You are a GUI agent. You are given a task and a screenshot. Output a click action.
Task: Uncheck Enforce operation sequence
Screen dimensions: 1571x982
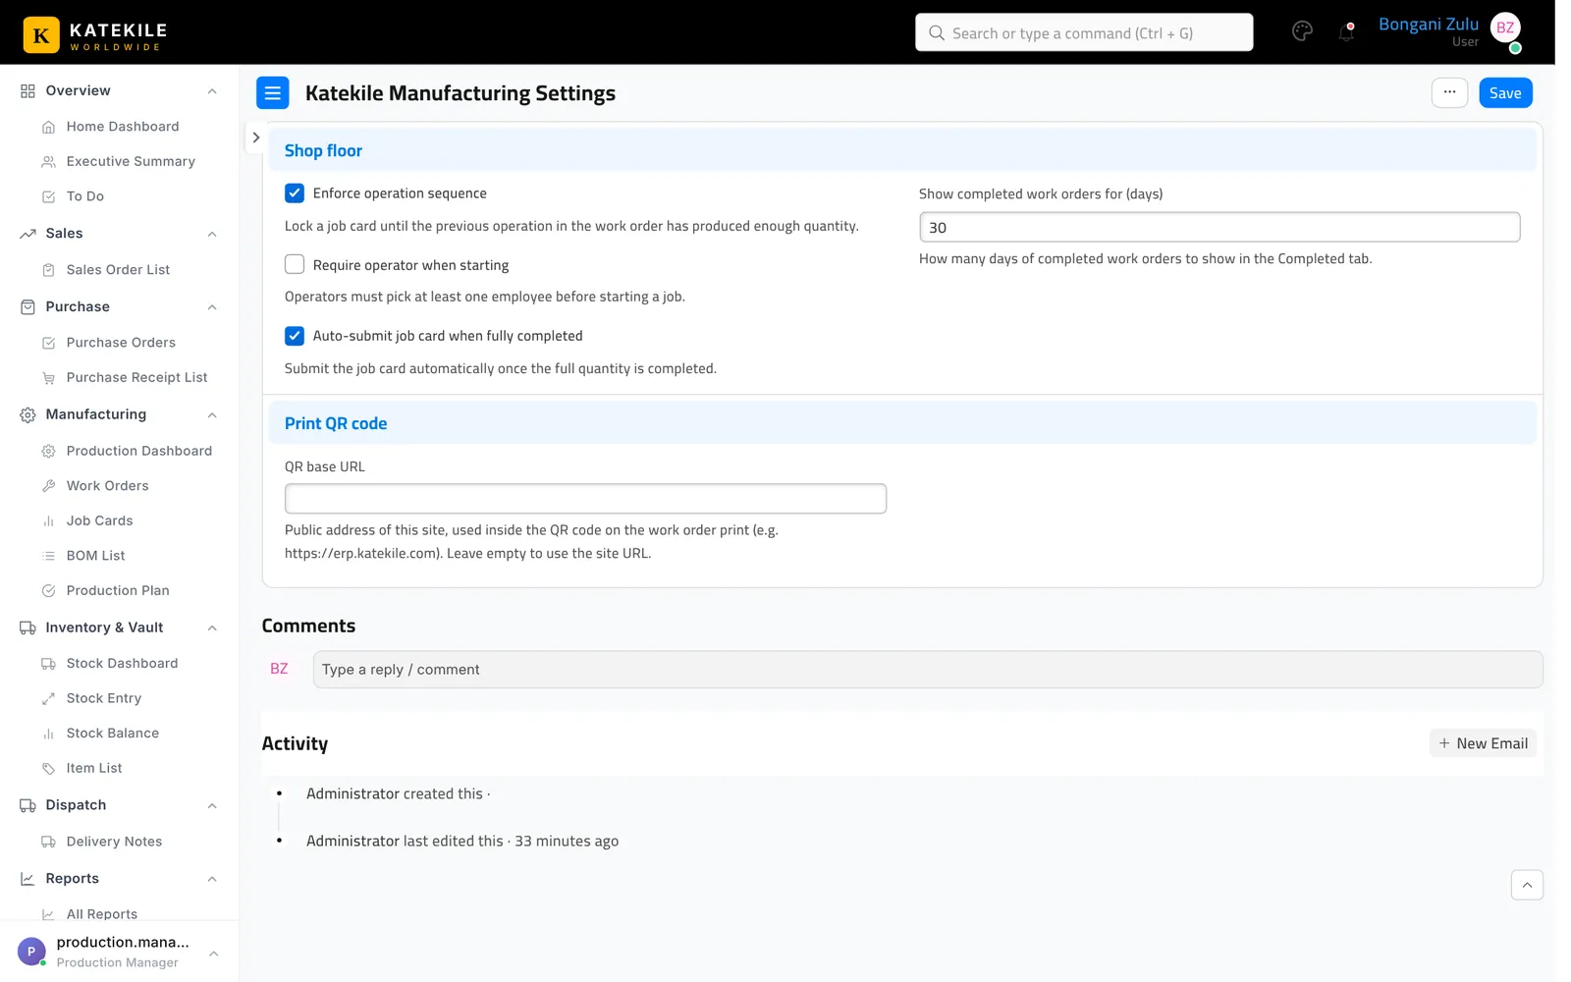(295, 193)
